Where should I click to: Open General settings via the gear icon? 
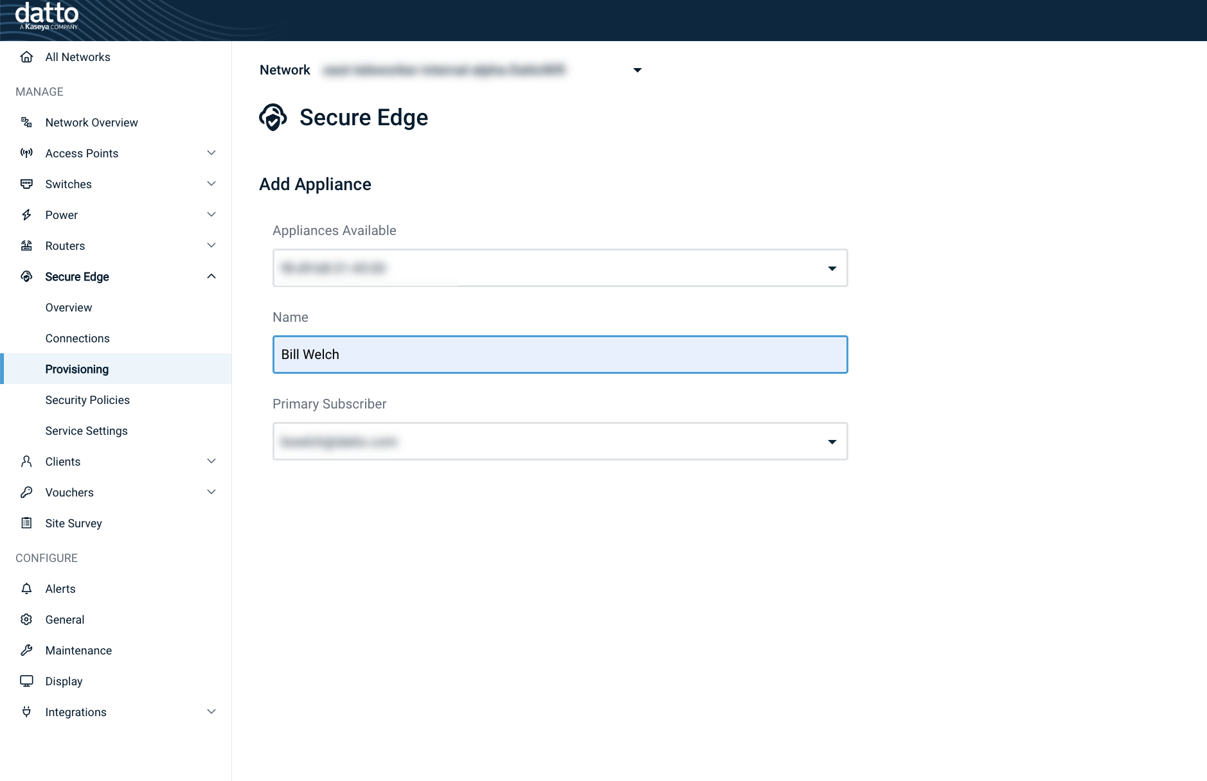pos(26,619)
